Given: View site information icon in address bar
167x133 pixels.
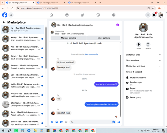Looking at the screenshot, I should pos(18,8).
